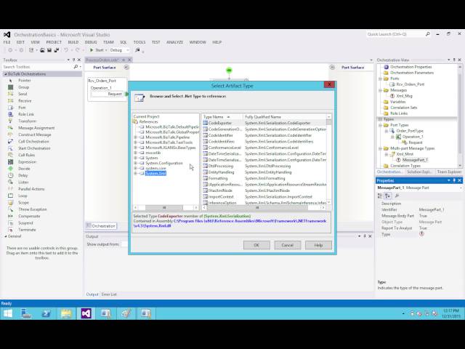Expand the System.Configuration reference node
The height and width of the screenshot is (349, 465).
pyautogui.click(x=135, y=163)
